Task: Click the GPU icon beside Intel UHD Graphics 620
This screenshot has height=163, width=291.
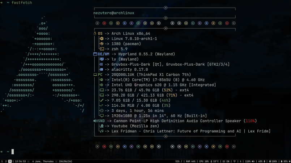Action: (x=102, y=85)
